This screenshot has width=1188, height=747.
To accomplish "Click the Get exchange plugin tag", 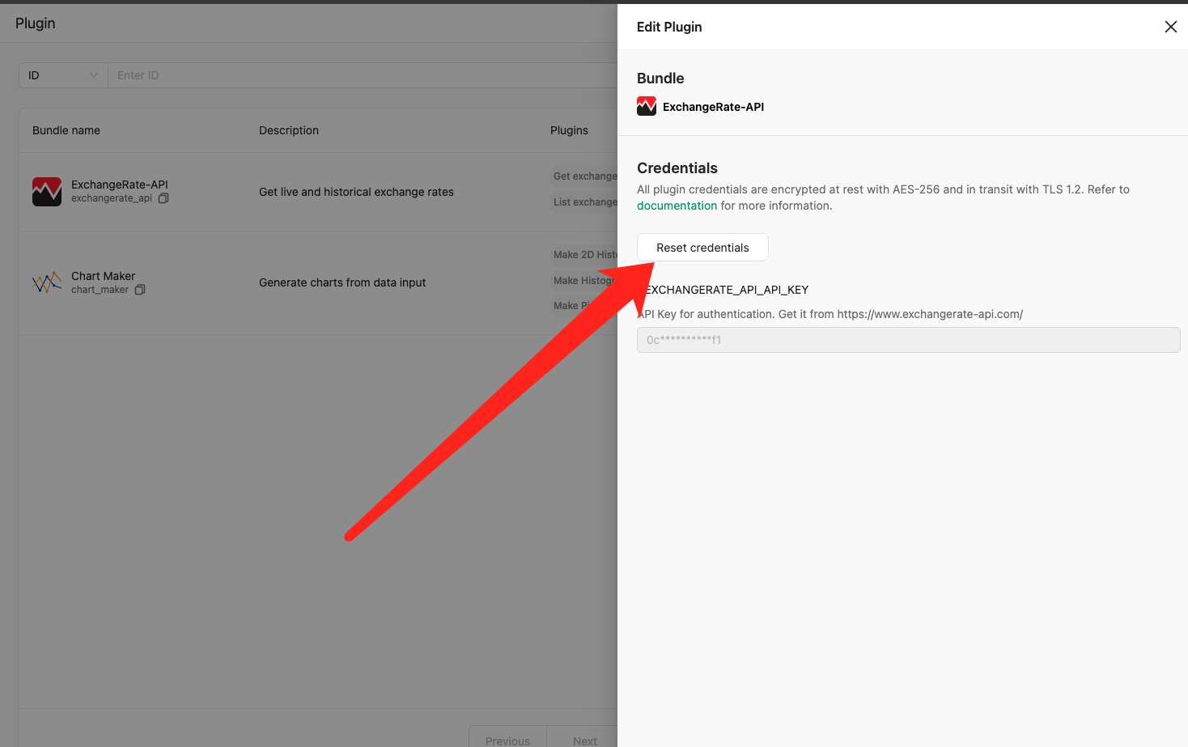I will point(584,176).
